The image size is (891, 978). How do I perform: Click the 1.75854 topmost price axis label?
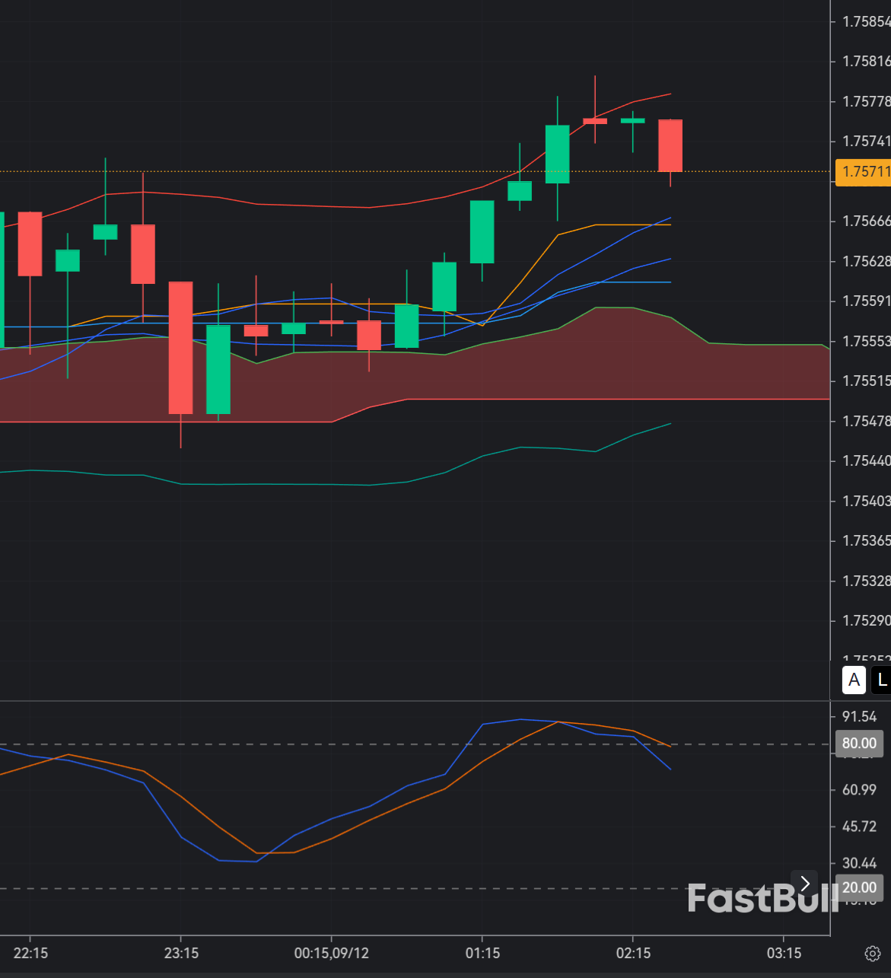(x=865, y=22)
